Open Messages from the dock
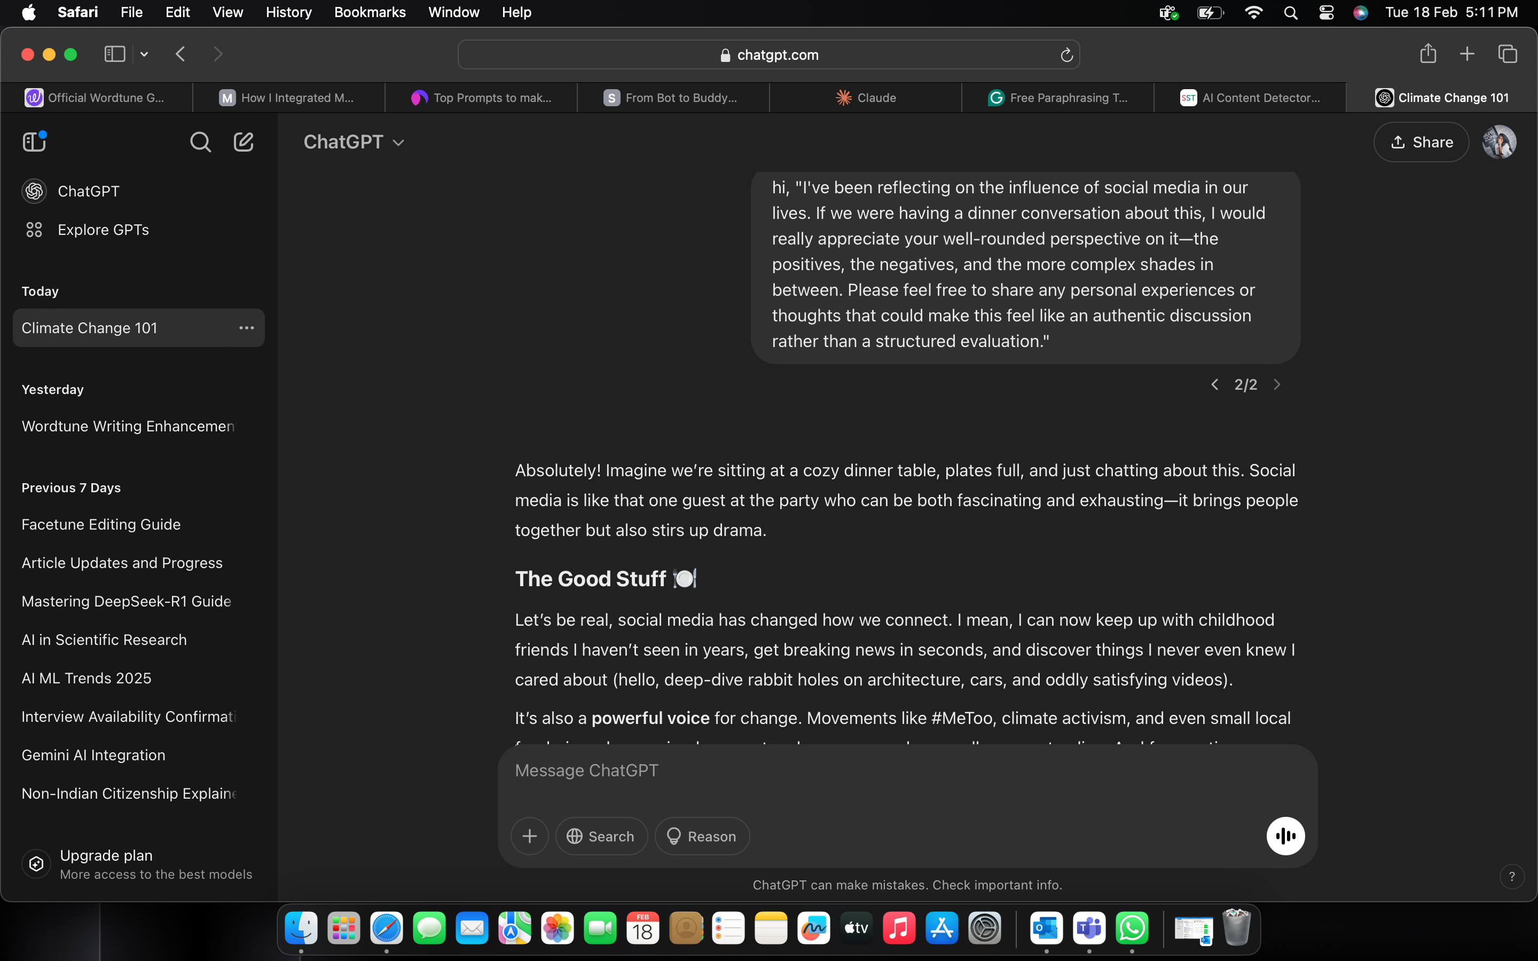Image resolution: width=1538 pixels, height=961 pixels. [x=429, y=928]
